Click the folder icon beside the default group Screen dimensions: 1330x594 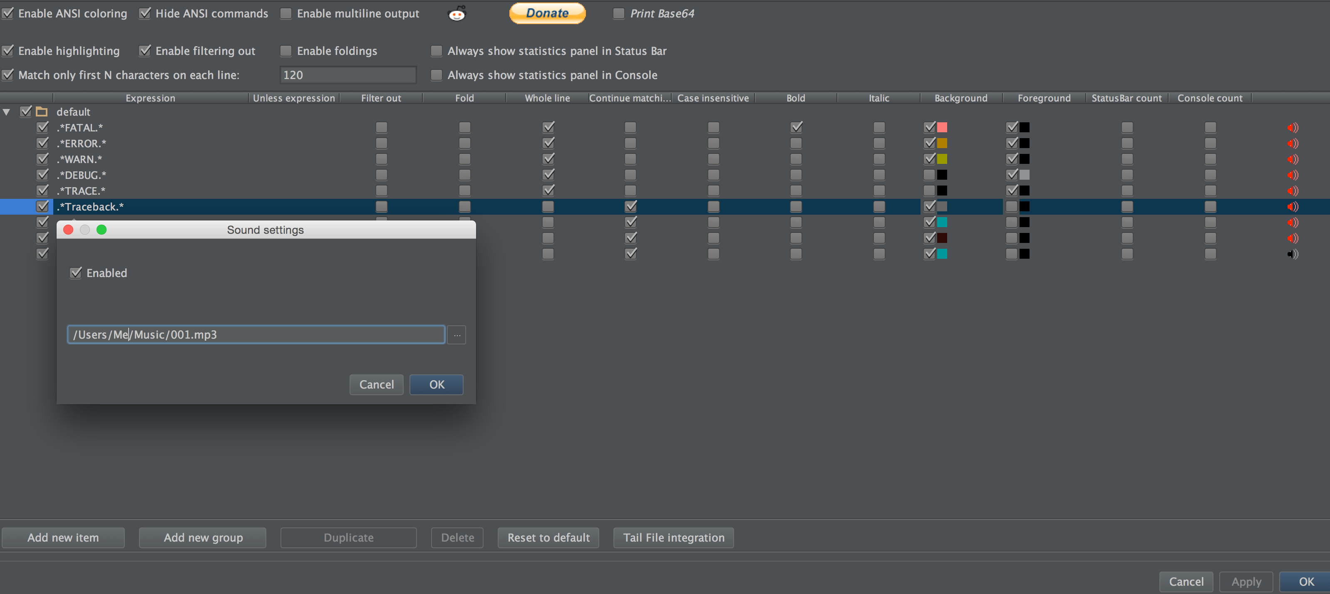click(42, 111)
